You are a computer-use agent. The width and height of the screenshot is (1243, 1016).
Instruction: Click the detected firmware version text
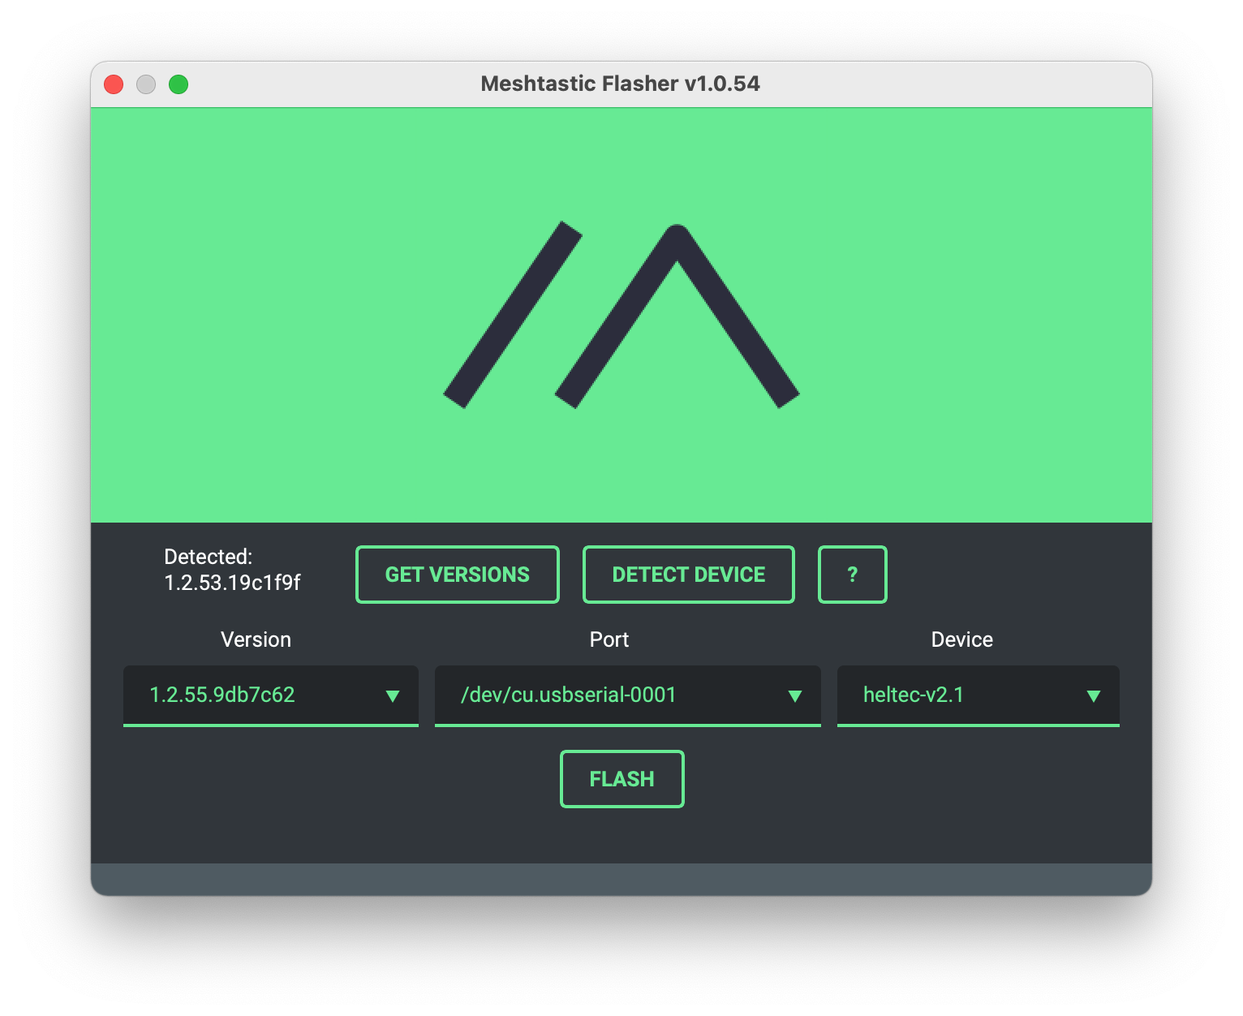232,582
